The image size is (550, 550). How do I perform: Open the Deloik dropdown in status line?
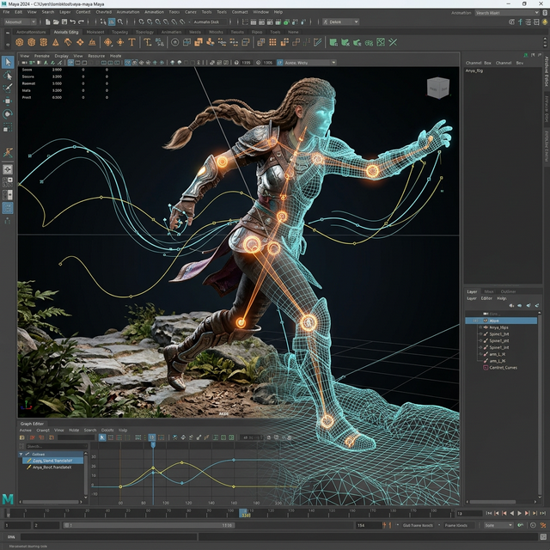coord(341,21)
